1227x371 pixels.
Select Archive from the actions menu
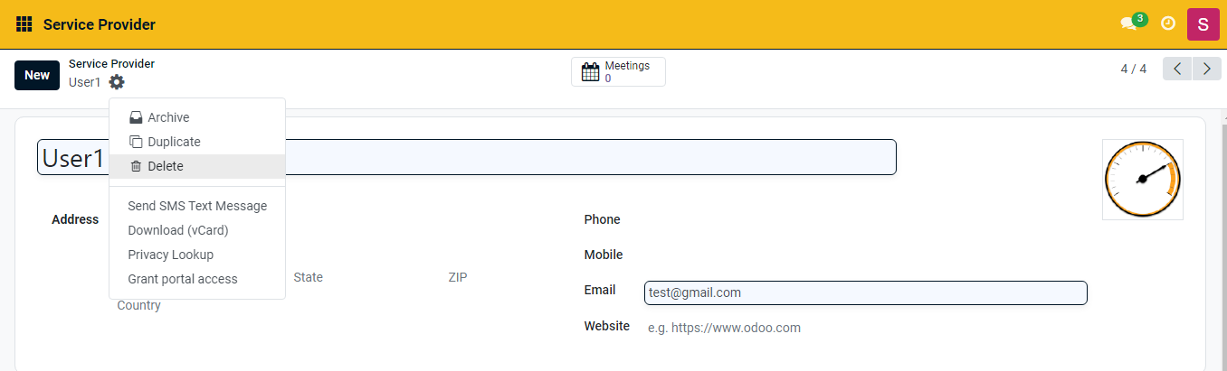click(x=168, y=117)
